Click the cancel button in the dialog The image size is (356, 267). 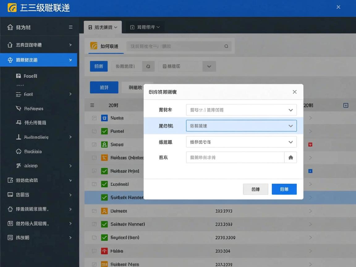pyautogui.click(x=256, y=189)
